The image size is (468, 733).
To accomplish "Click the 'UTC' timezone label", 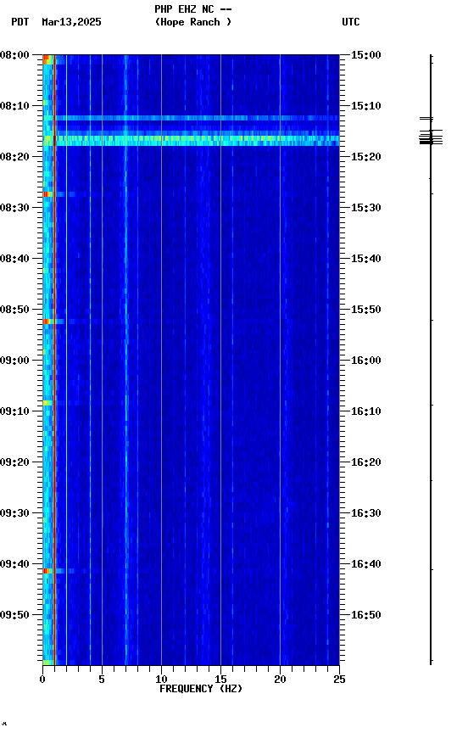I will click(351, 22).
